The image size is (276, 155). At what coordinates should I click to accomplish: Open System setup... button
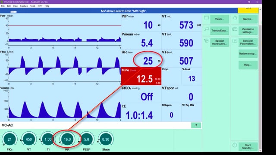(248, 53)
